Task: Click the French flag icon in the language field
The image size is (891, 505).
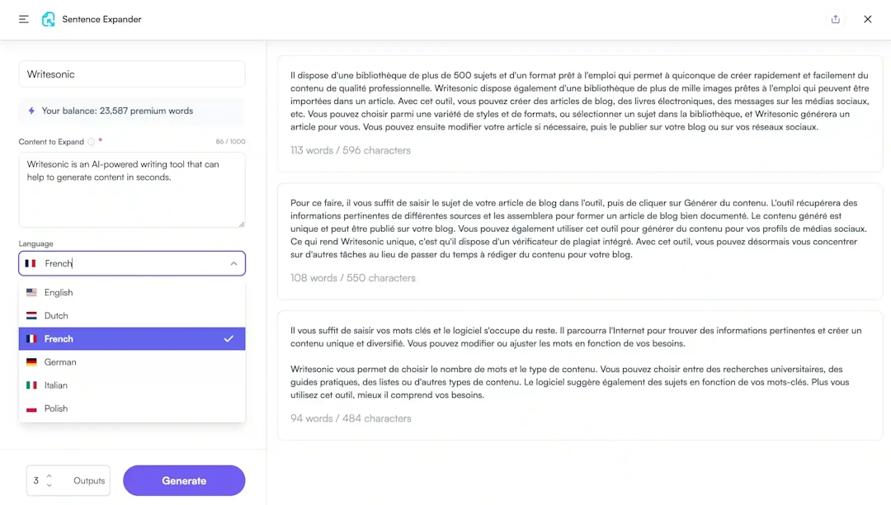Action: (33, 263)
